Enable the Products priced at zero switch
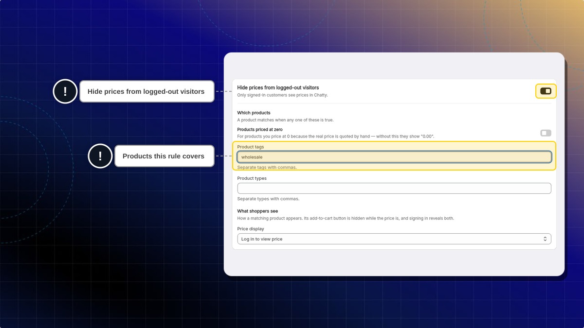 (546, 133)
